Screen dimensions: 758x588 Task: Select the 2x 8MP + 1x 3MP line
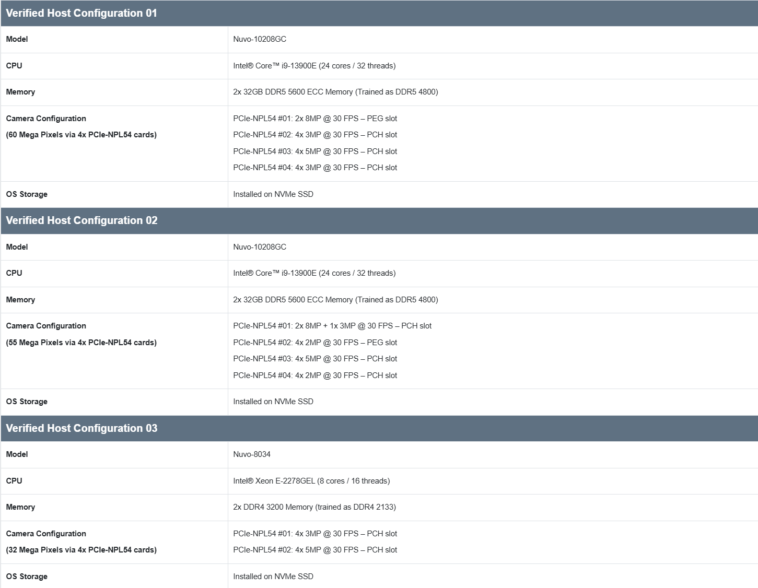332,326
